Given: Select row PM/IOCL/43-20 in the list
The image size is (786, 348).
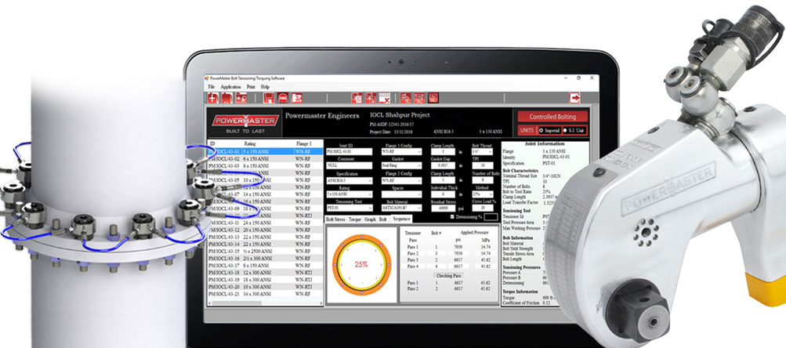Looking at the screenshot, I should 265,286.
